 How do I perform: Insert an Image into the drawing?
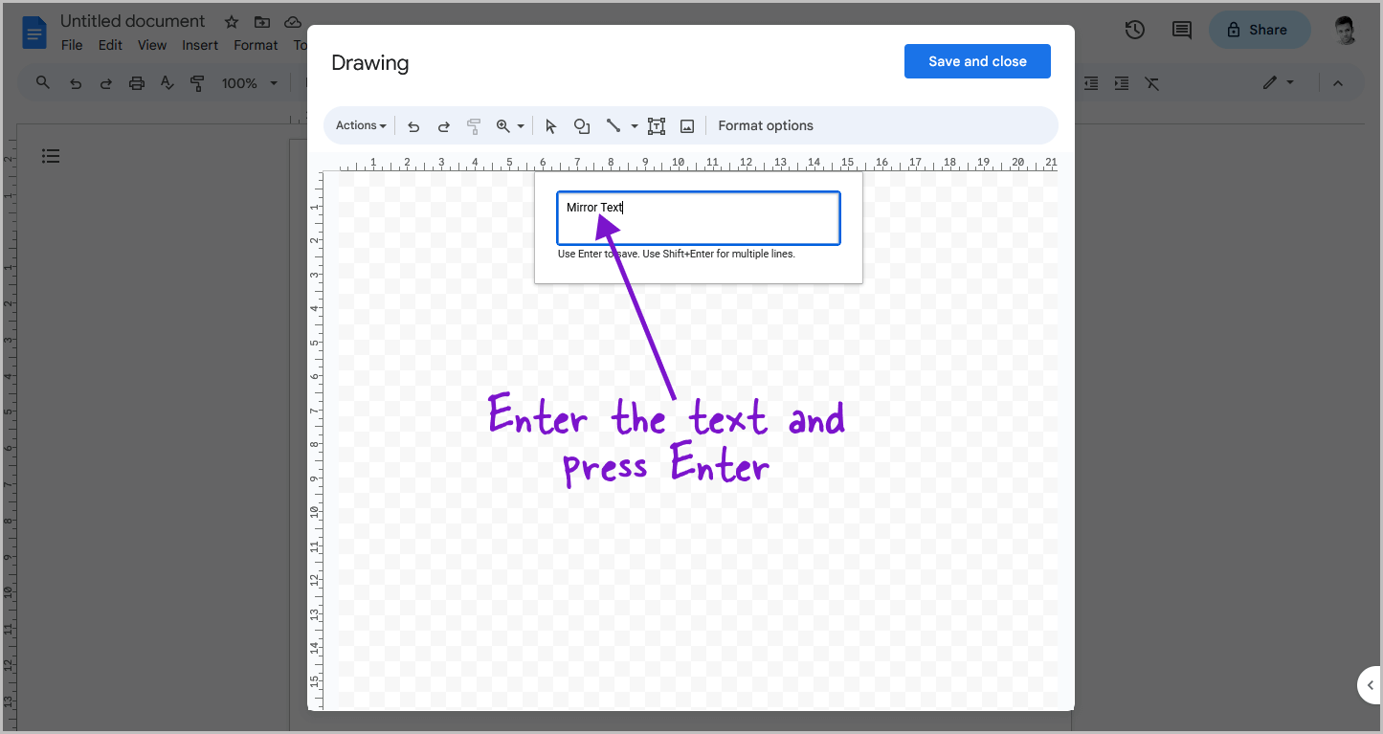tap(686, 125)
